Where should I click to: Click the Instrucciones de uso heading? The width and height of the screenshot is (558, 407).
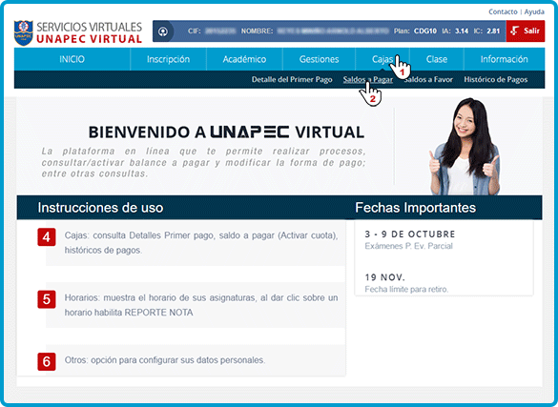pyautogui.click(x=100, y=208)
